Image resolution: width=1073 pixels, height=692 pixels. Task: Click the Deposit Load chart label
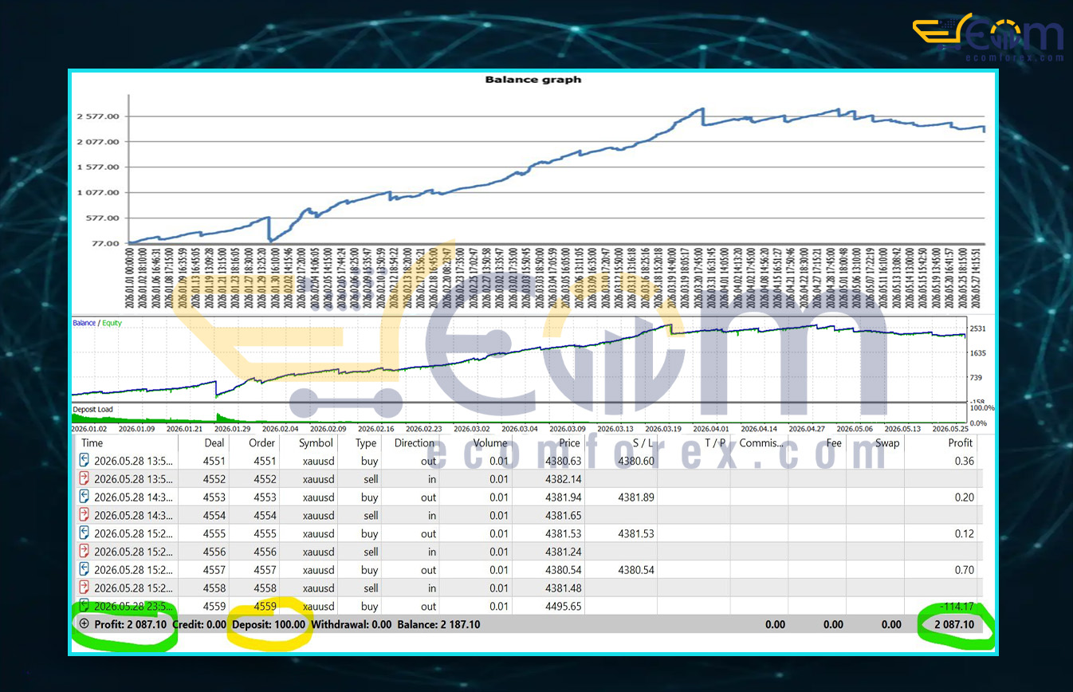point(92,410)
